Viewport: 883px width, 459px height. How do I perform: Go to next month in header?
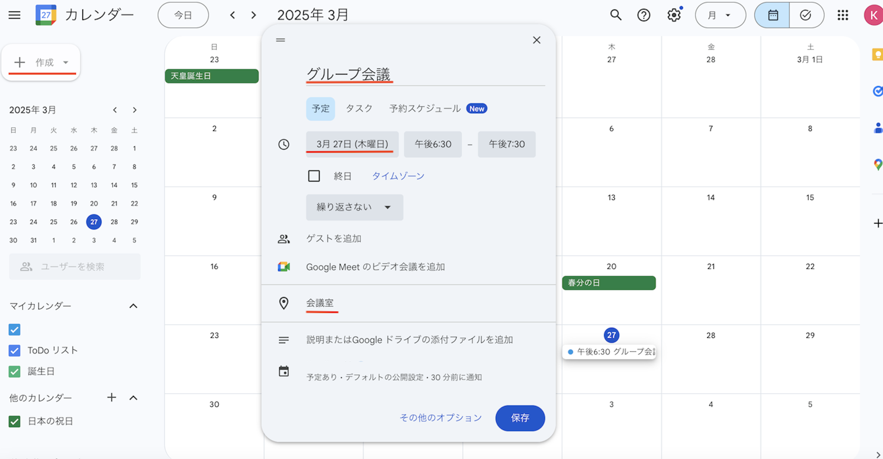(x=254, y=15)
